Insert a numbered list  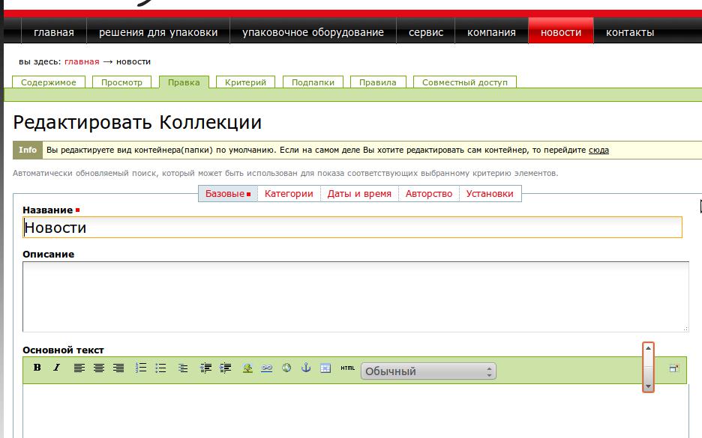click(x=140, y=368)
